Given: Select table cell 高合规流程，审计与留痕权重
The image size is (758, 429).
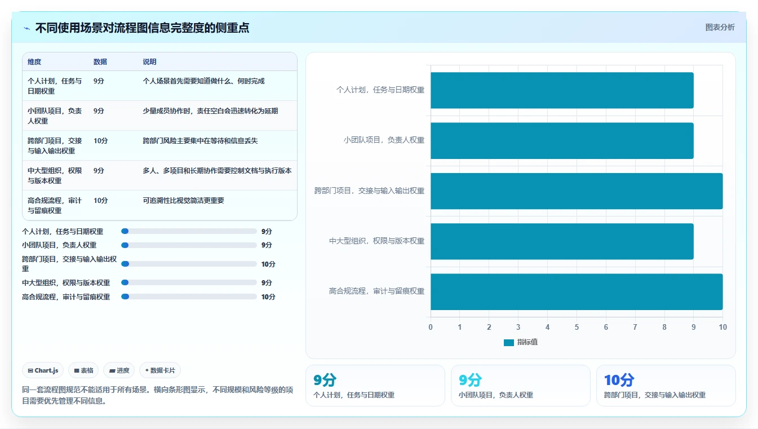Looking at the screenshot, I should click(55, 205).
